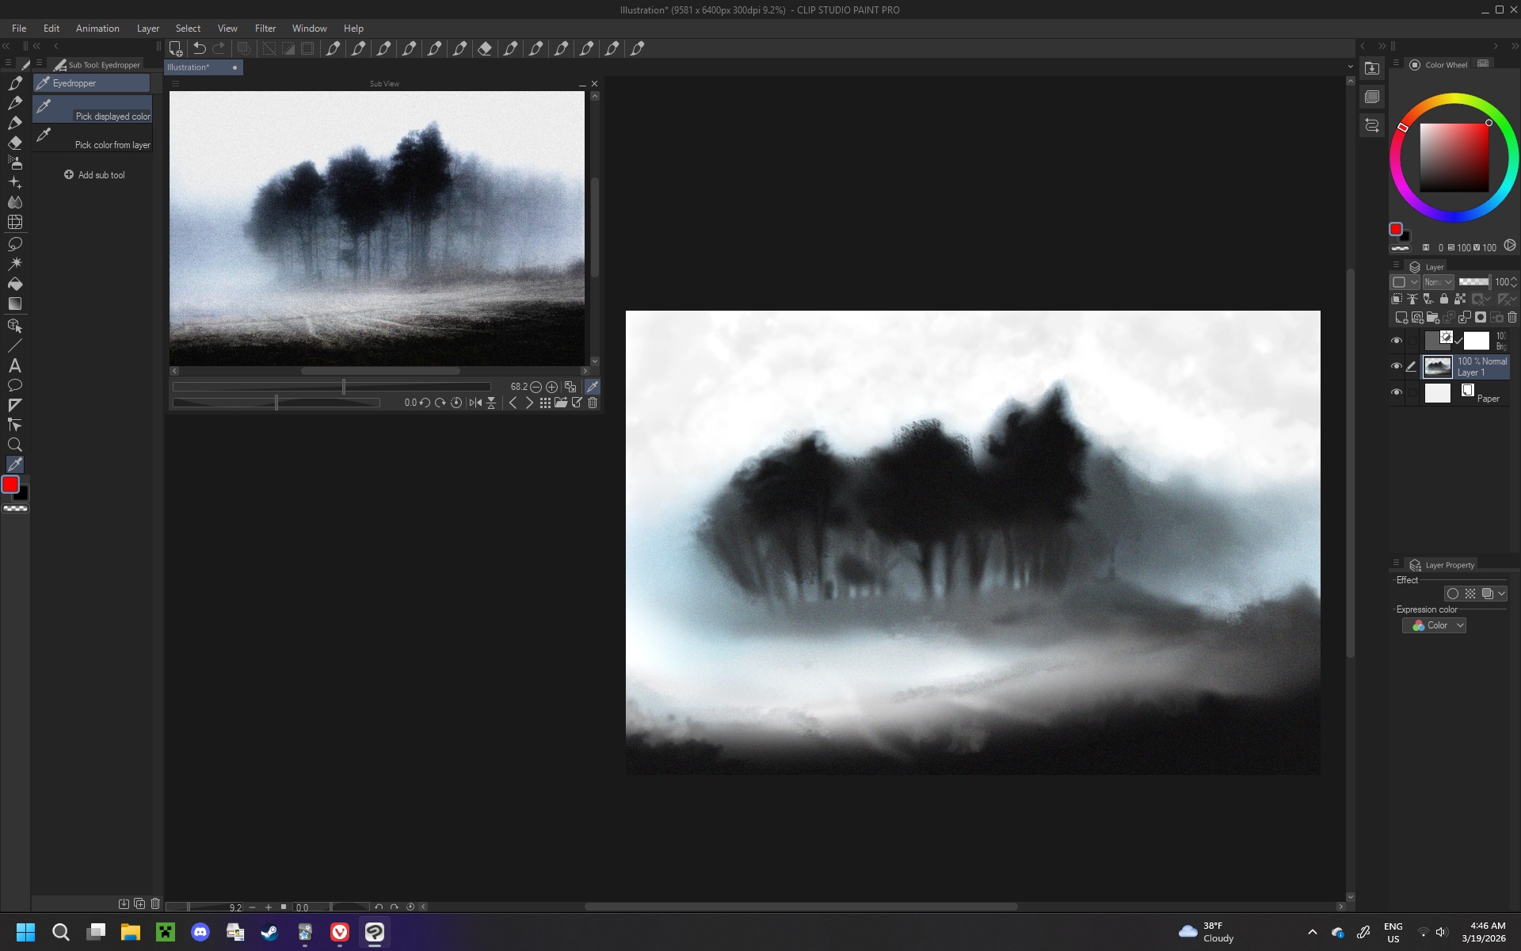Select the Text tool
Screen dimensions: 1521x951
pos(15,365)
